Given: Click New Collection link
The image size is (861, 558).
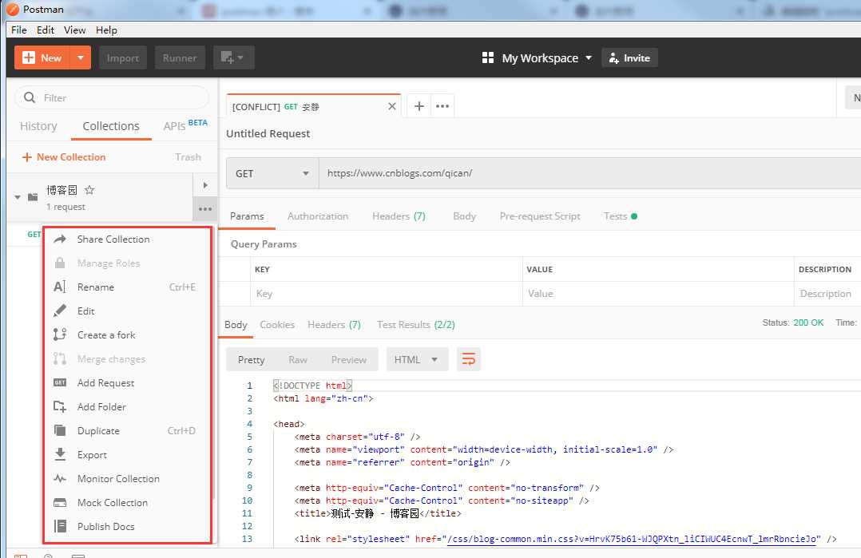Looking at the screenshot, I should (x=64, y=157).
